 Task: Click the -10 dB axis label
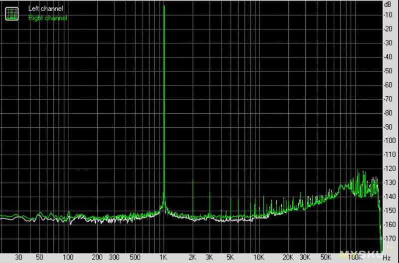click(x=387, y=15)
